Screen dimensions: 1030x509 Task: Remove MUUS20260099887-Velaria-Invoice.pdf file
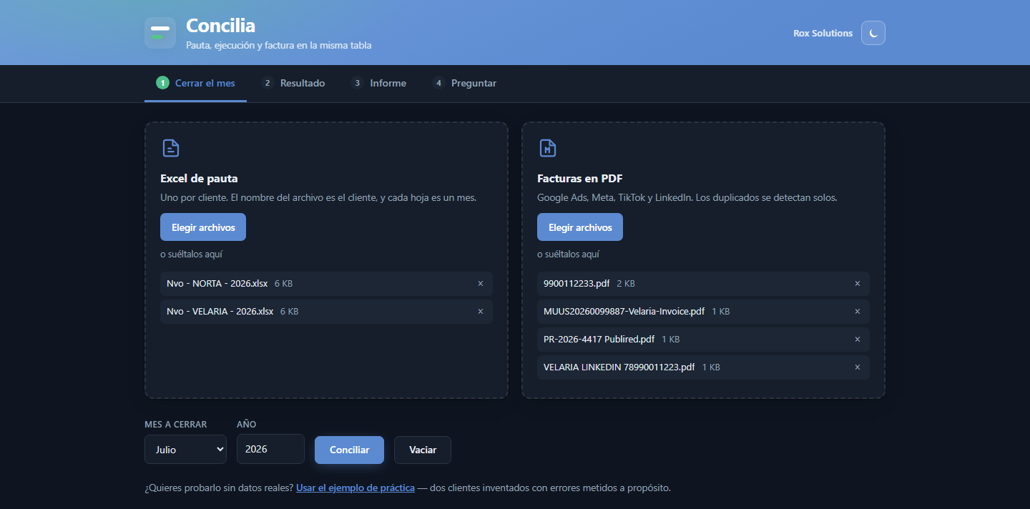pyautogui.click(x=858, y=312)
